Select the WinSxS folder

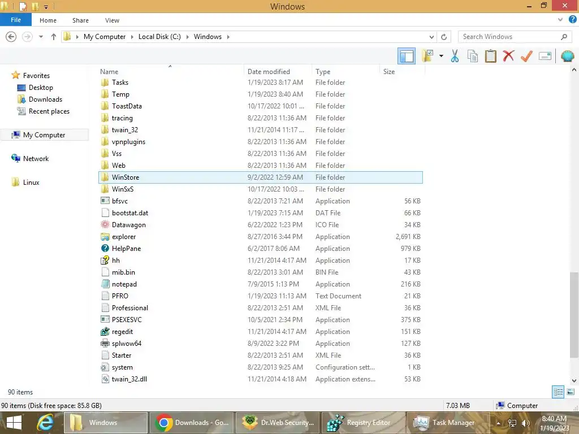(x=261, y=189)
